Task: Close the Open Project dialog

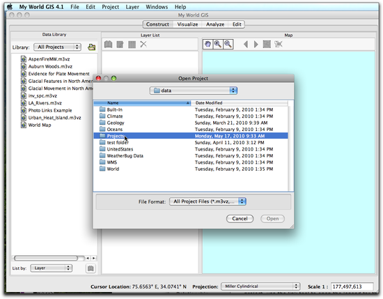Action: (x=98, y=79)
